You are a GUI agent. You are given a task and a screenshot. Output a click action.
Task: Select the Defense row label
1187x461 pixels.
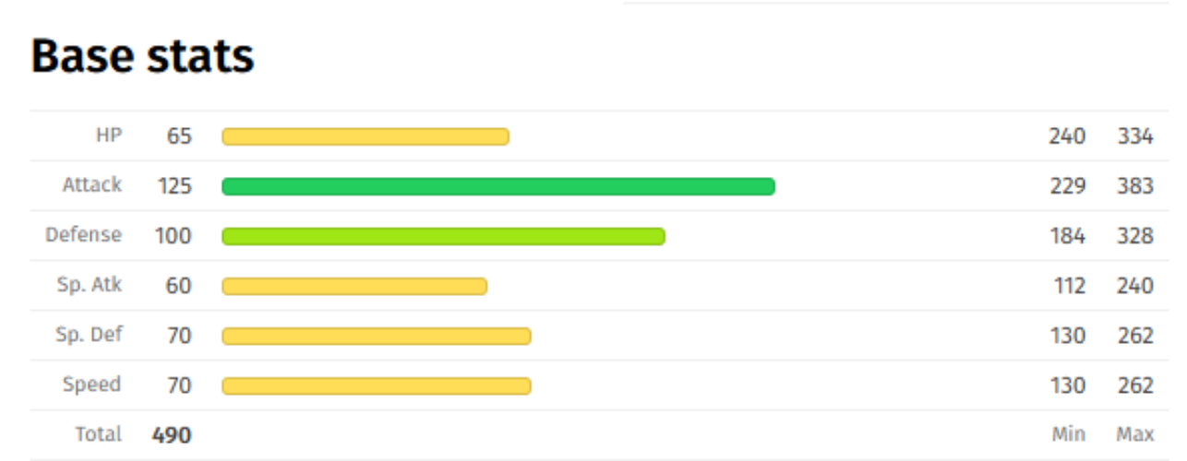[84, 235]
